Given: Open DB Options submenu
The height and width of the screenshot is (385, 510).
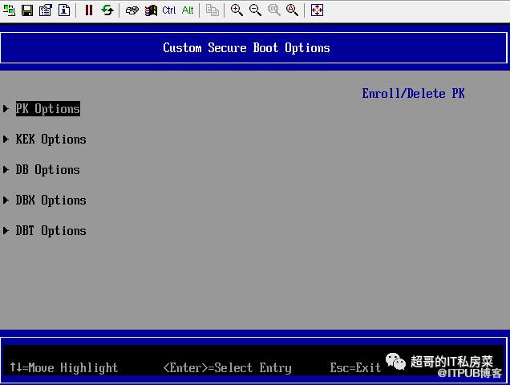Looking at the screenshot, I should pyautogui.click(x=47, y=170).
